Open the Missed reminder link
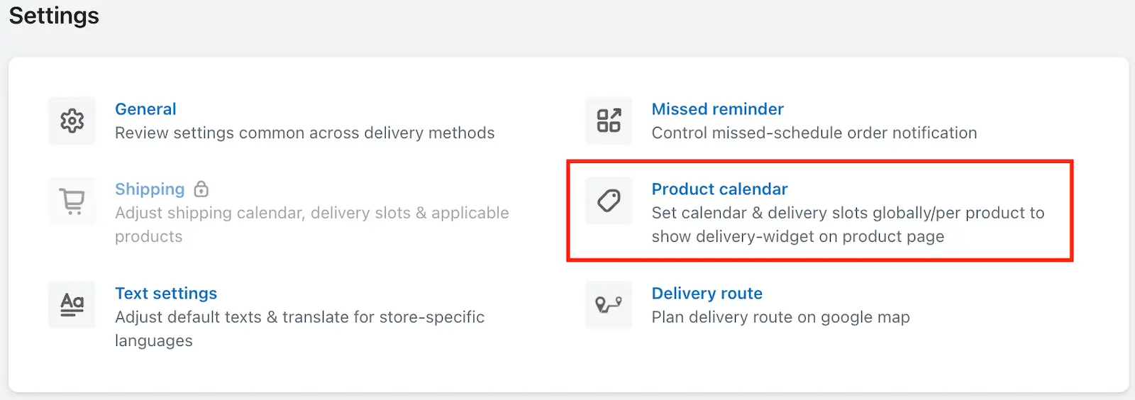Viewport: 1135px width, 400px height. [x=717, y=109]
